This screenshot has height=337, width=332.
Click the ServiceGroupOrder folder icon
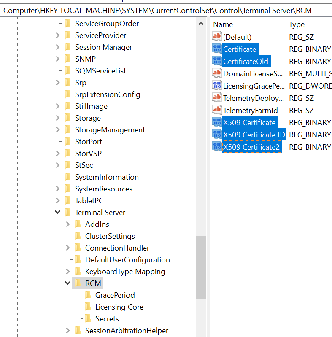click(x=67, y=23)
